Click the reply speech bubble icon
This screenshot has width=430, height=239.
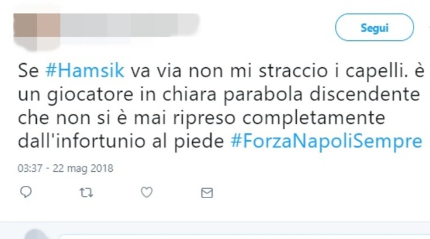point(26,192)
